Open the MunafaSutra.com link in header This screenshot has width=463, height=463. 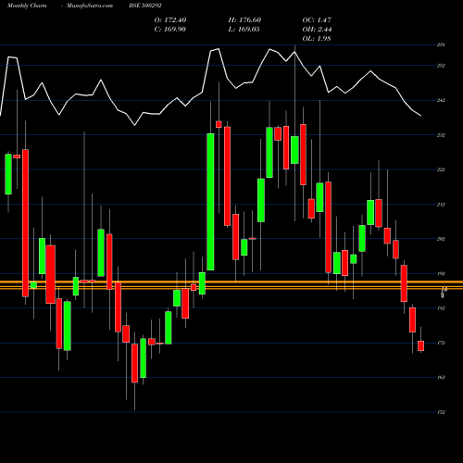[90, 6]
